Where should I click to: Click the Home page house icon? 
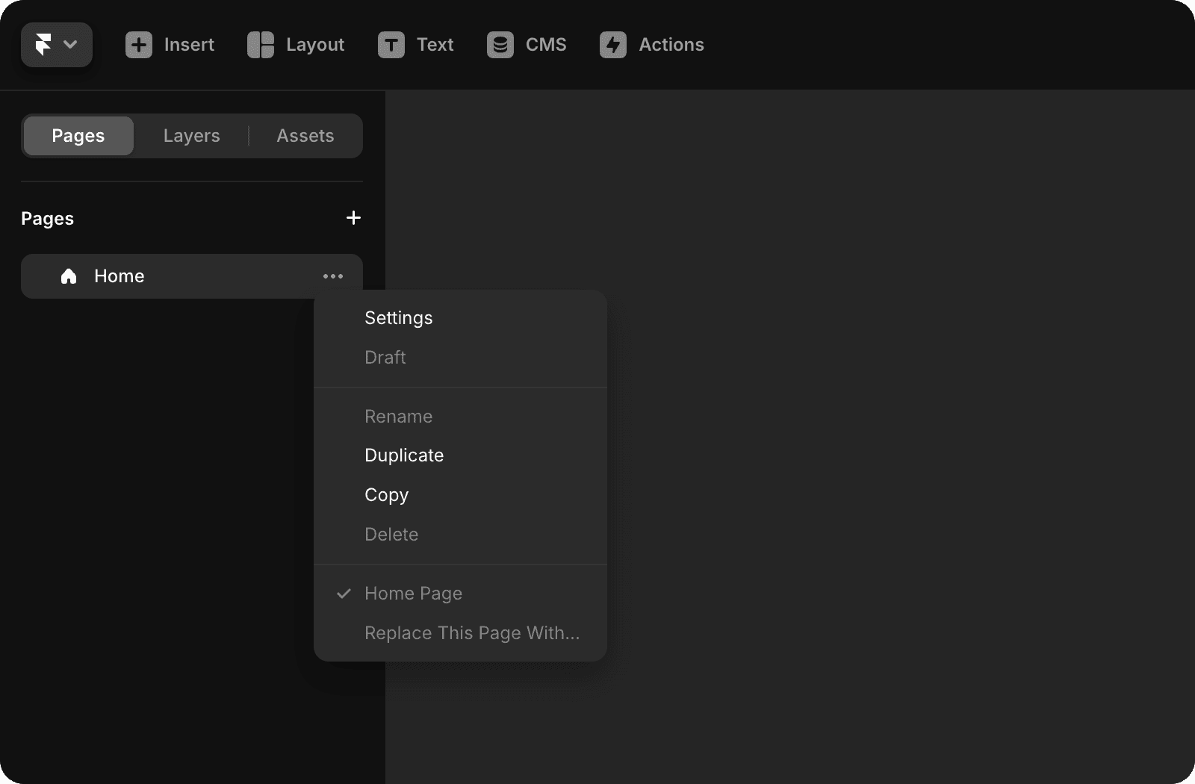tap(69, 276)
